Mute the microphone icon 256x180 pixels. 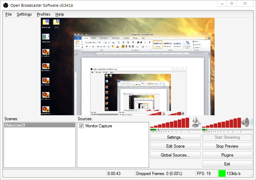pyautogui.click(x=196, y=122)
